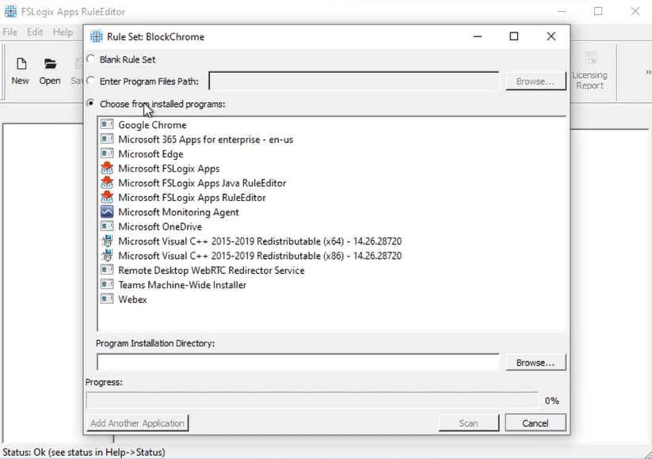
Task: Select the Blank Rule Set radio button
Action: point(90,59)
